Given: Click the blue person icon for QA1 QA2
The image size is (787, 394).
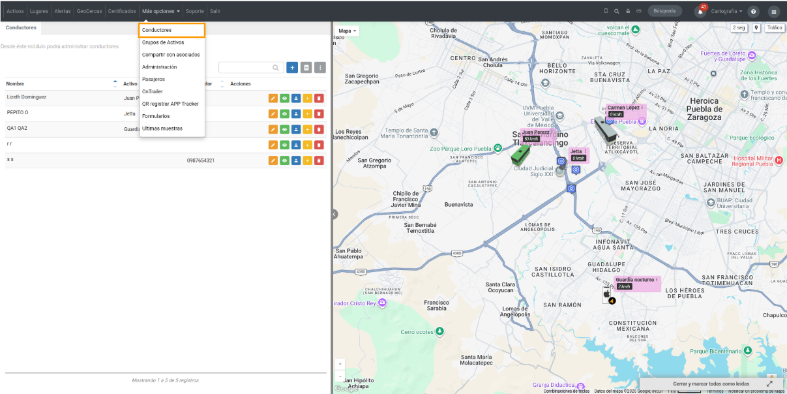Looking at the screenshot, I should (296, 129).
